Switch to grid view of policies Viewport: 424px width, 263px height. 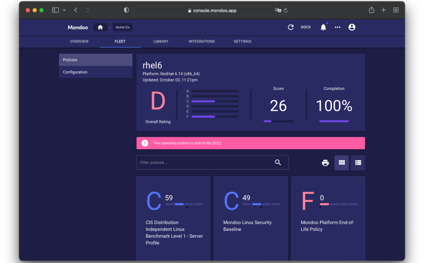click(x=341, y=163)
